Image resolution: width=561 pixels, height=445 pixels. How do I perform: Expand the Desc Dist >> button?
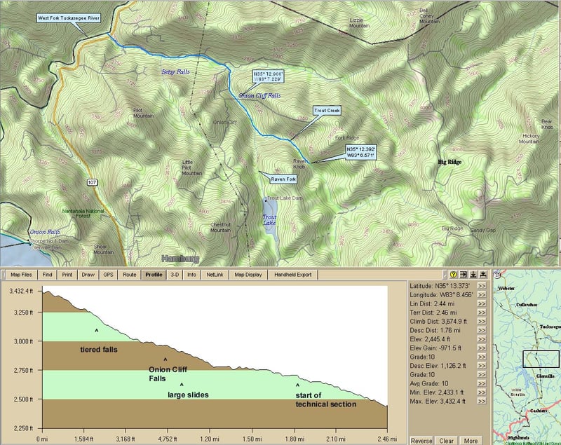click(482, 330)
